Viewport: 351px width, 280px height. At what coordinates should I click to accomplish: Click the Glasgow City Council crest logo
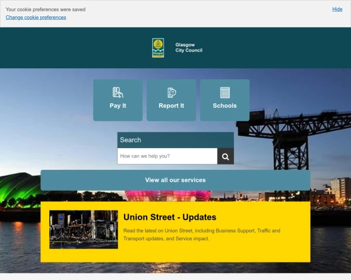158,48
